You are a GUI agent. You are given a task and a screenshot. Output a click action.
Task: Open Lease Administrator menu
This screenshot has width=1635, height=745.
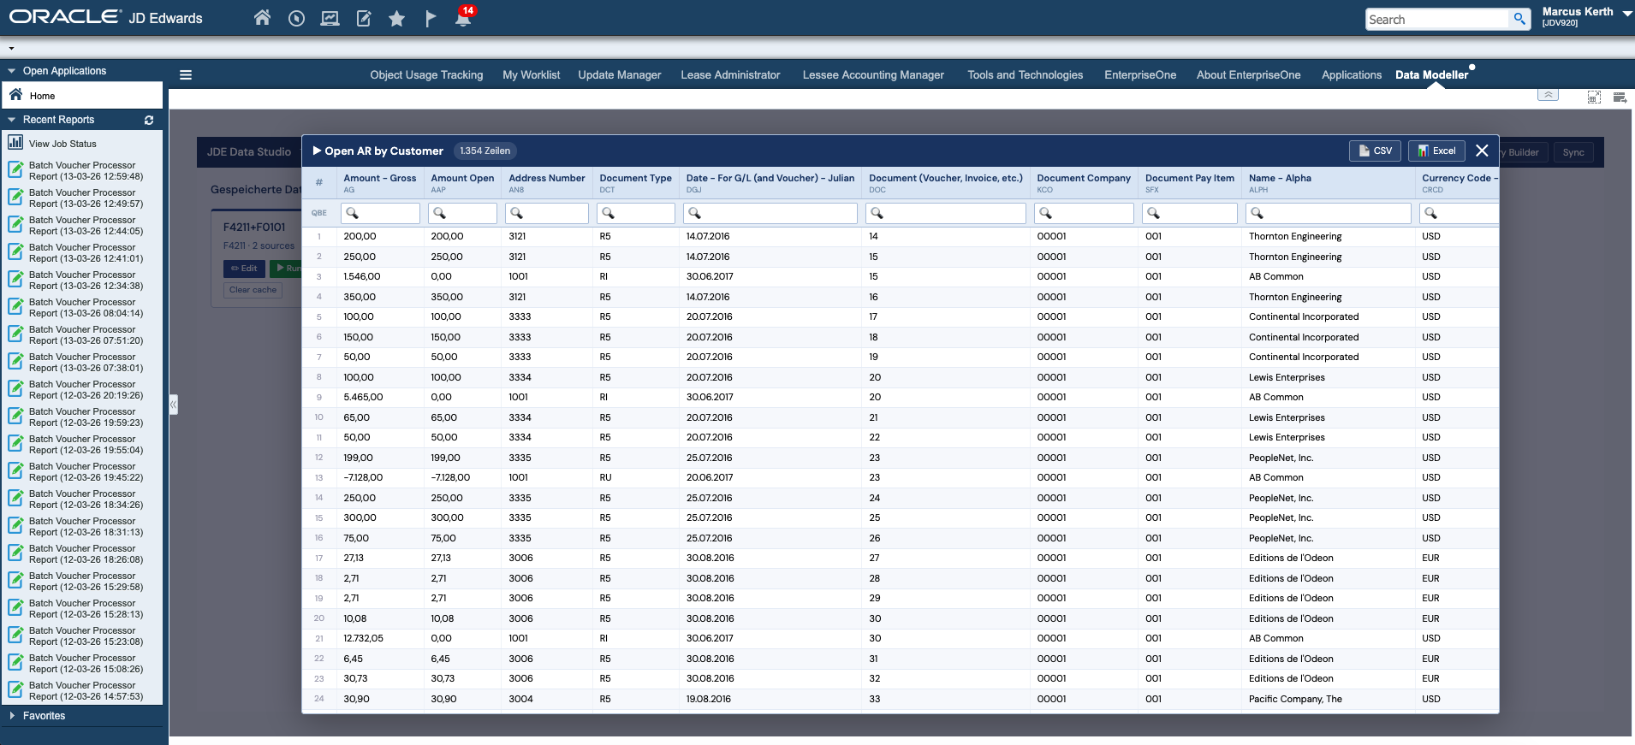coord(730,75)
